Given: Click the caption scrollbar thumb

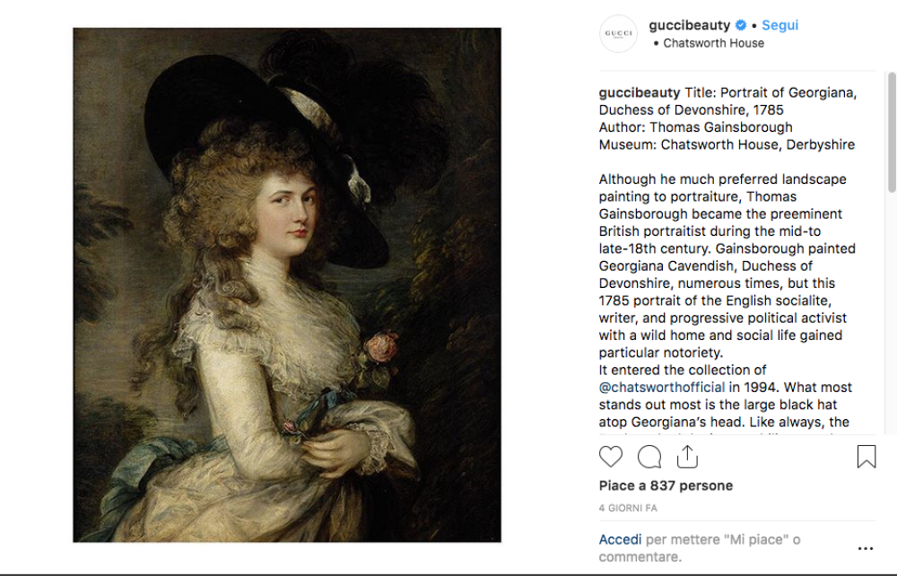Looking at the screenshot, I should pos(891,133).
